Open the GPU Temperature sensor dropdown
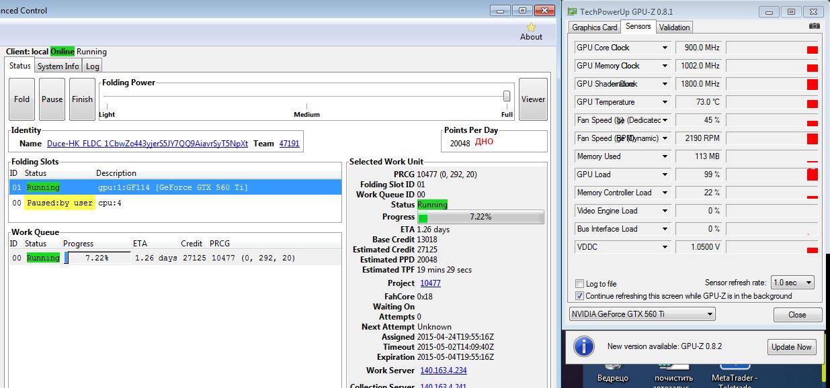Image resolution: width=830 pixels, height=388 pixels. (665, 102)
